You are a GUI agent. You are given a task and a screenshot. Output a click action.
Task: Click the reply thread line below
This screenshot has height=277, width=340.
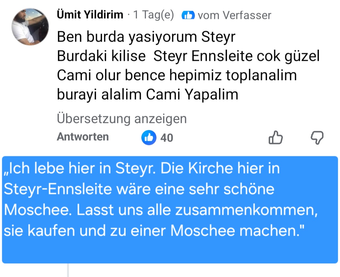pos(68,270)
